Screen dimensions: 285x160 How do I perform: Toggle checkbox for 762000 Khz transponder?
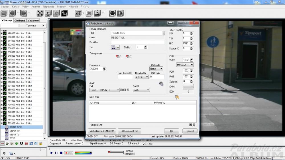[x=5, y=123]
